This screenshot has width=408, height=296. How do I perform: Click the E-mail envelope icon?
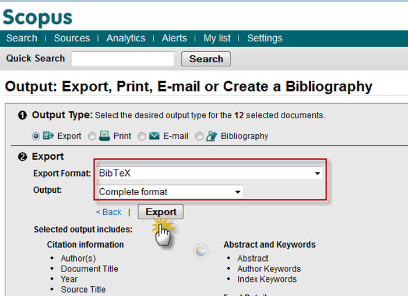154,136
